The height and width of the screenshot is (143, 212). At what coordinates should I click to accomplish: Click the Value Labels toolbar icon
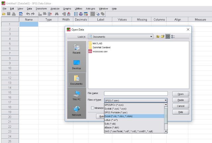93,14
